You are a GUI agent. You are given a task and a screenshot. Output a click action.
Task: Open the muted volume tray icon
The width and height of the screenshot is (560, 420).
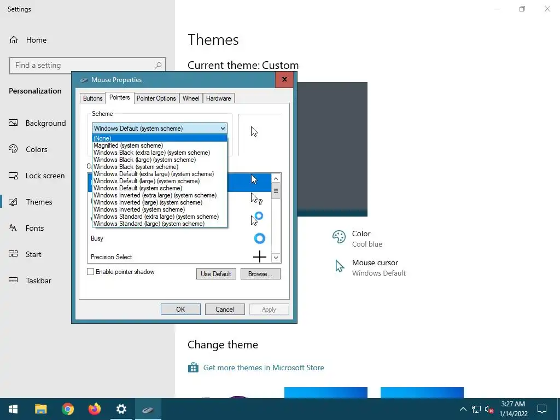(489, 409)
